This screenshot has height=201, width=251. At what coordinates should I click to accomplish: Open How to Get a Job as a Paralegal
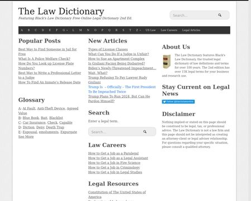[113, 154]
